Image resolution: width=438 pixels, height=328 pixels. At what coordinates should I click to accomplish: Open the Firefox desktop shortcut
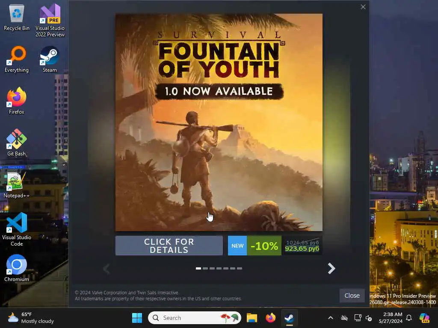17,101
